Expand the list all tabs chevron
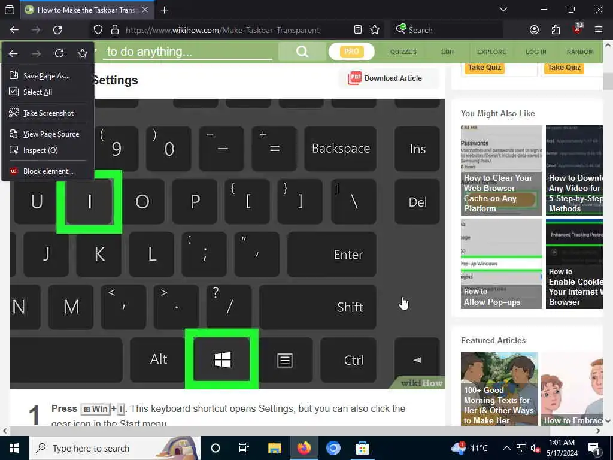The image size is (613, 460). coord(503,10)
